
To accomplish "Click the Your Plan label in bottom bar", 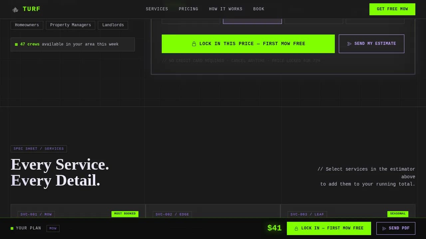I will pos(28,228).
